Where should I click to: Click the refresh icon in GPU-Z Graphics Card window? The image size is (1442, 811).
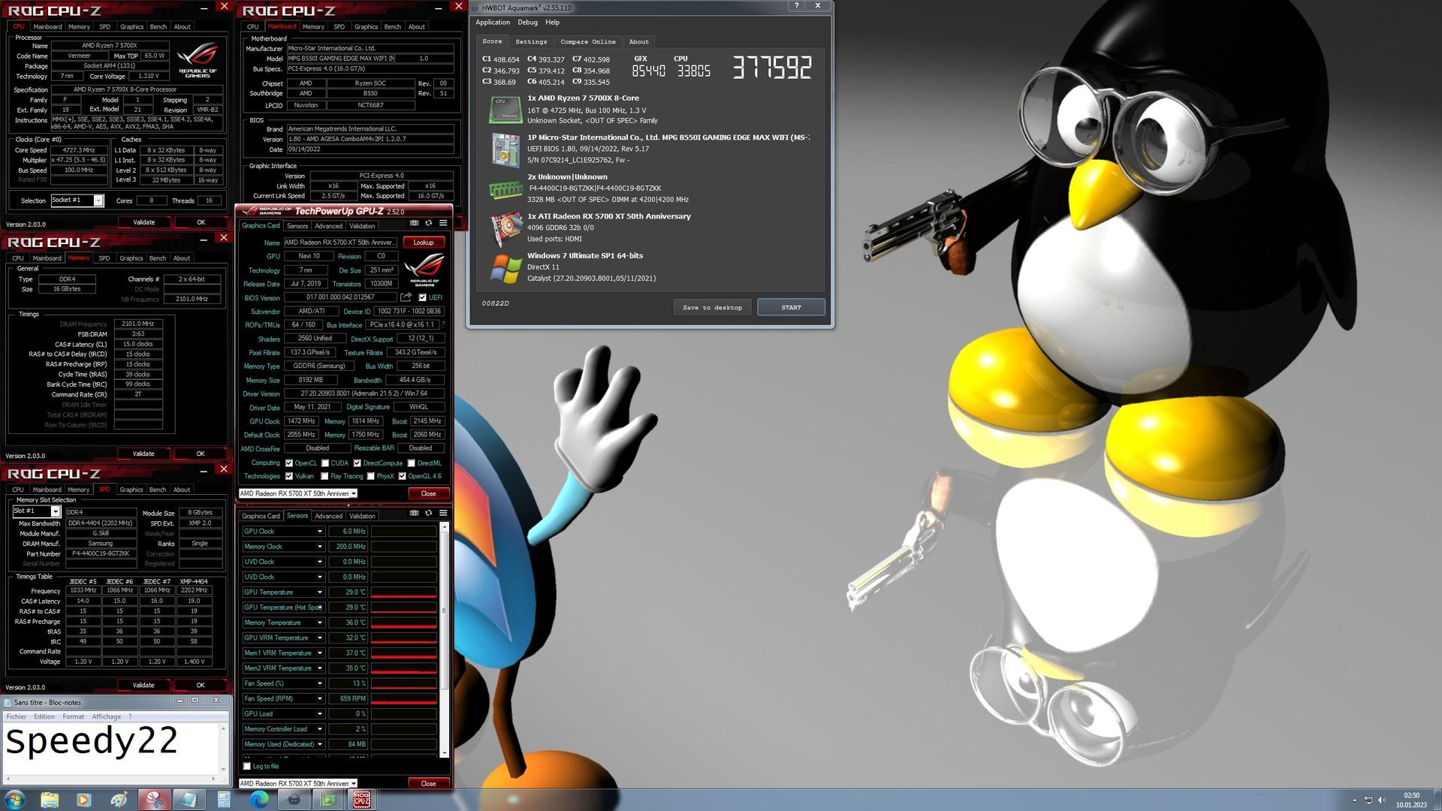(429, 223)
